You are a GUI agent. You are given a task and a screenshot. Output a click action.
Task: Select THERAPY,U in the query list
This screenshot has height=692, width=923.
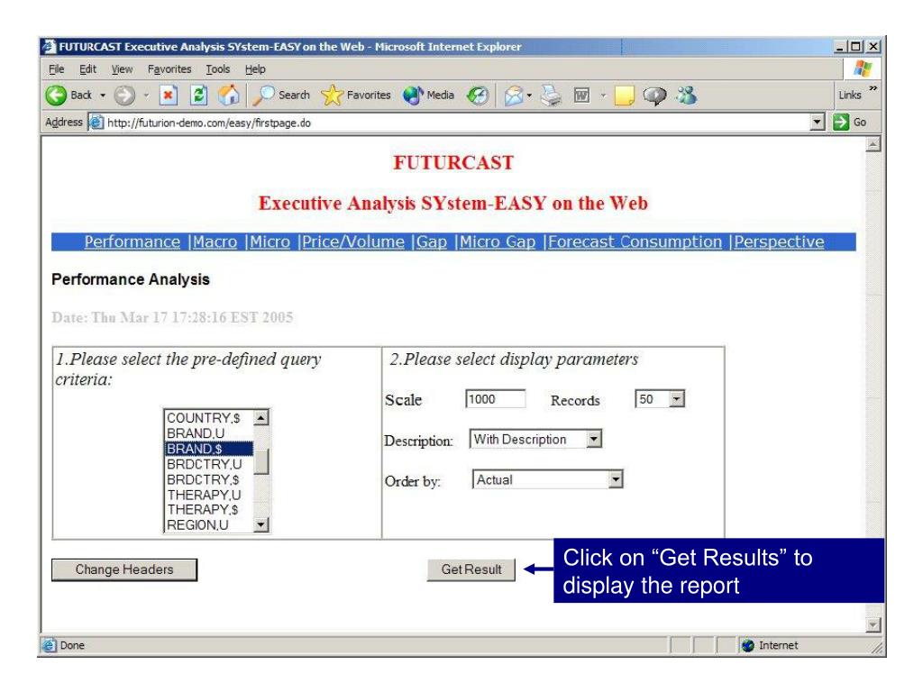pos(208,495)
